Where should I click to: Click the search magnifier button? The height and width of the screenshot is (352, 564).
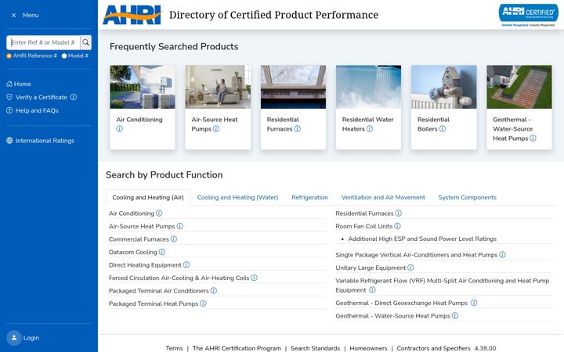click(x=85, y=42)
